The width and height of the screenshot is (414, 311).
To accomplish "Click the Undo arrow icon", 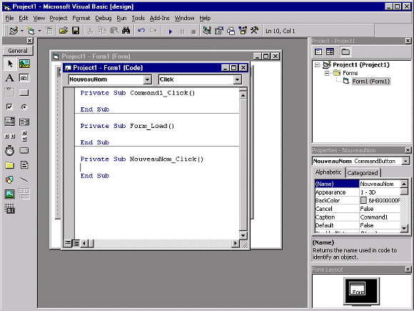I will (x=141, y=31).
